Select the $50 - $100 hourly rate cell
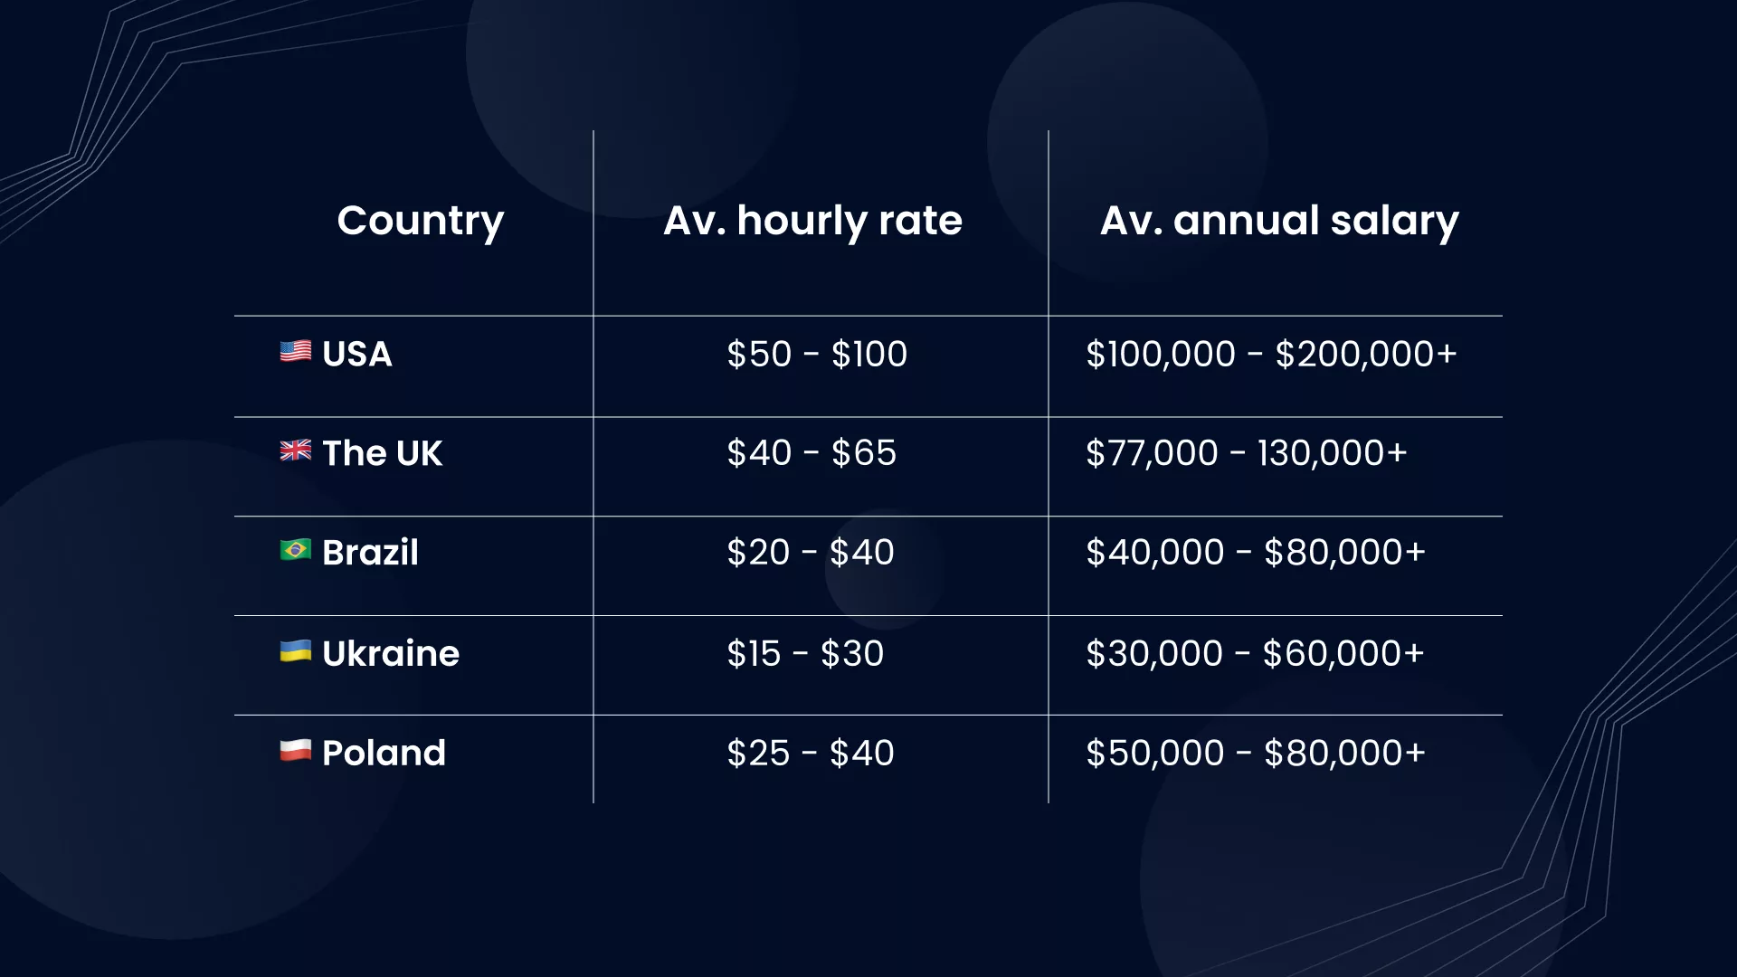Image resolution: width=1737 pixels, height=977 pixels. (817, 354)
